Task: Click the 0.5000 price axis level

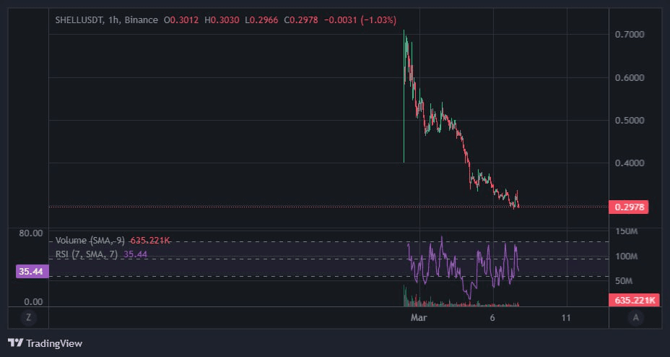Action: click(629, 120)
